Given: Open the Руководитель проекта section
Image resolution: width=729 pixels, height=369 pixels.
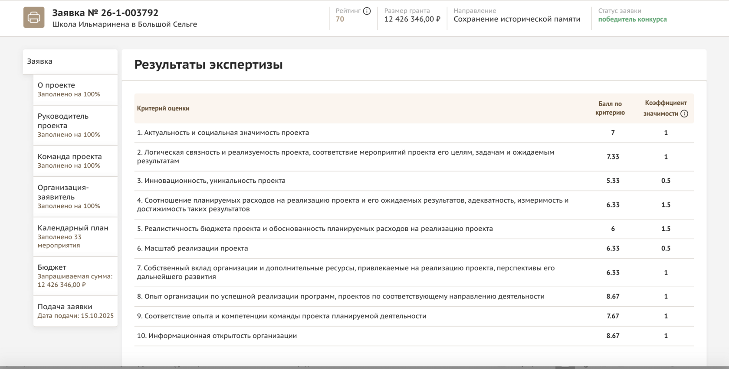Looking at the screenshot, I should 76,126.
